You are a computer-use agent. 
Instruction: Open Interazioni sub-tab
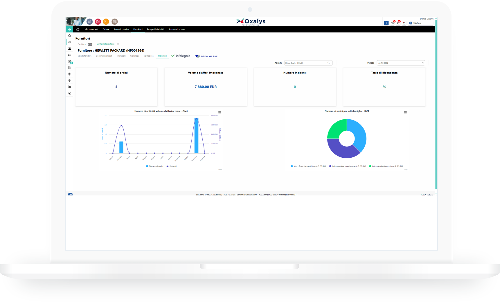[121, 56]
